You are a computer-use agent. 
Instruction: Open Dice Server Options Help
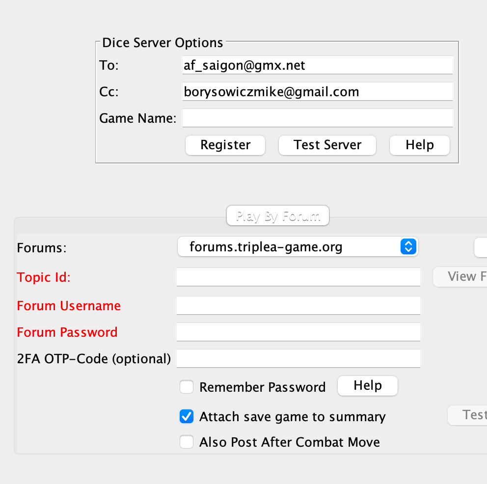click(x=420, y=145)
